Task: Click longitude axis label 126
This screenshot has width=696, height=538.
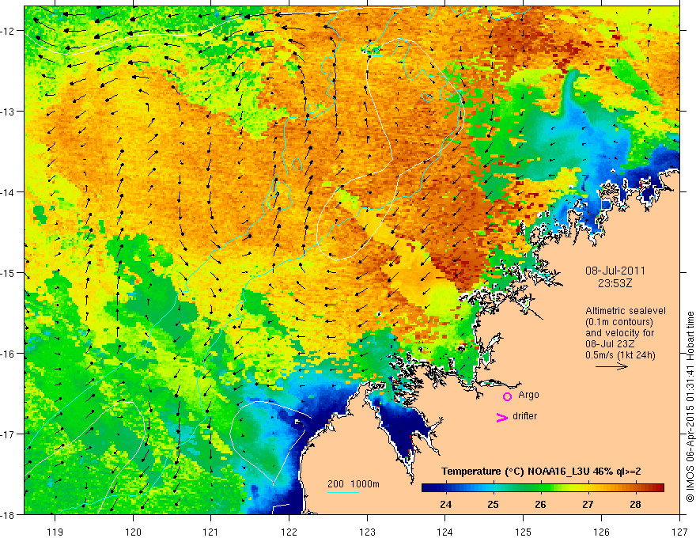Action: coord(601,532)
